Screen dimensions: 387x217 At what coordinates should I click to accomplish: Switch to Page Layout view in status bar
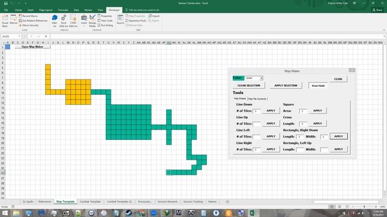(340, 207)
